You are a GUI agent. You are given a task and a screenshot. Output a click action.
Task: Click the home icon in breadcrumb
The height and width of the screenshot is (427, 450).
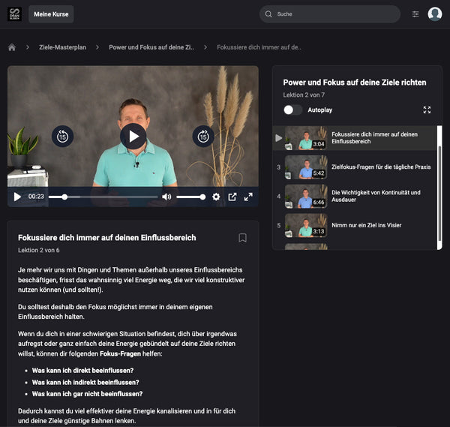pos(12,47)
